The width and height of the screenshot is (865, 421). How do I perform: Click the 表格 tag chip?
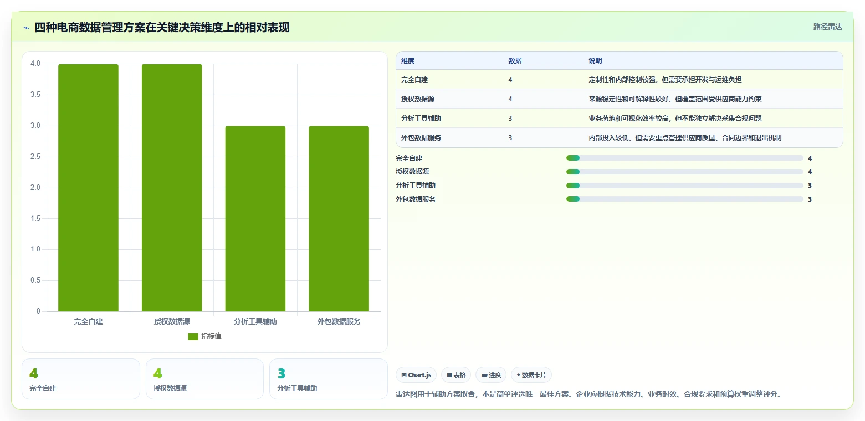[456, 375]
